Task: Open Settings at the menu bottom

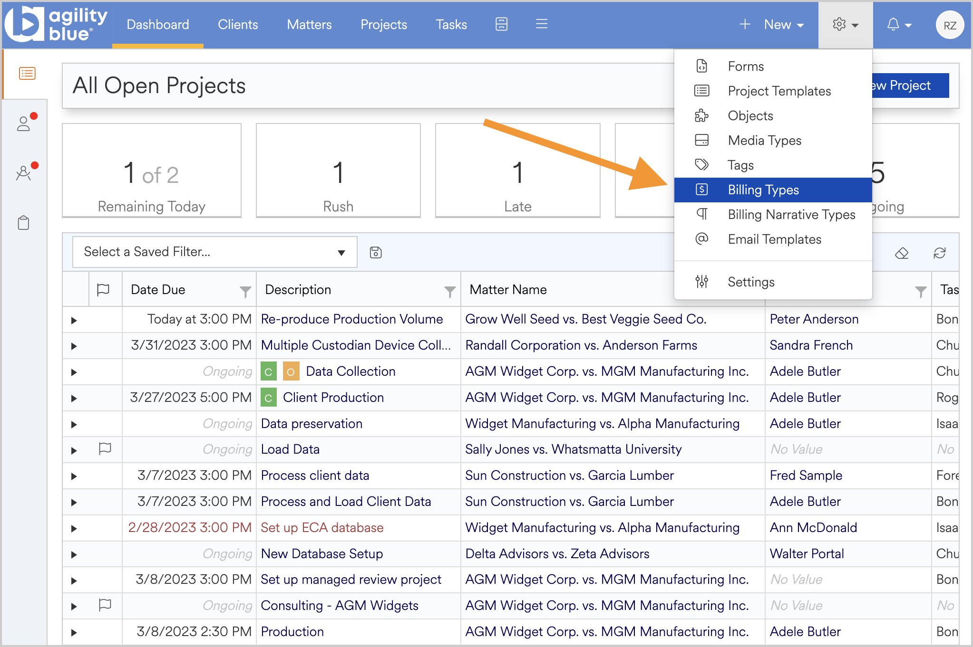Action: point(773,282)
